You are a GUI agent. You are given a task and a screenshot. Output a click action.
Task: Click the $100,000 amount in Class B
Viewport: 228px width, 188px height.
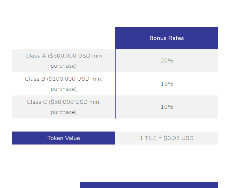click(61, 79)
